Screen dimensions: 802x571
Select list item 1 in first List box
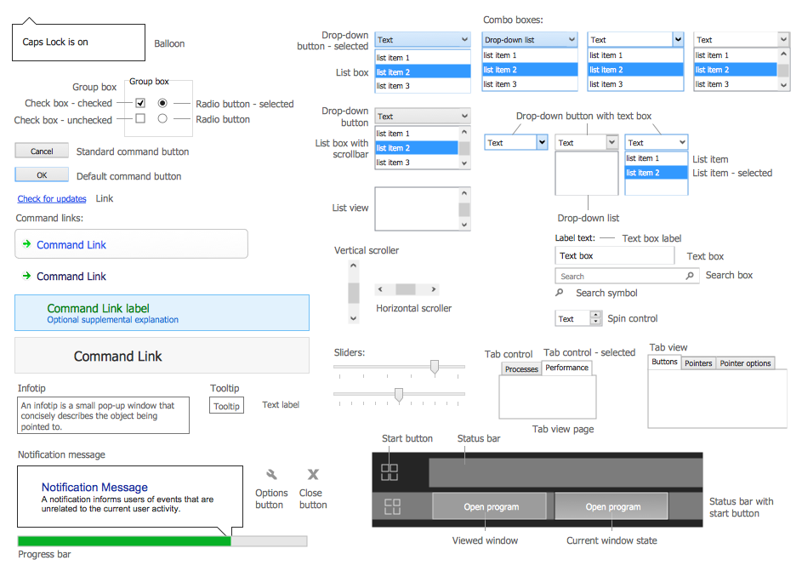[423, 57]
